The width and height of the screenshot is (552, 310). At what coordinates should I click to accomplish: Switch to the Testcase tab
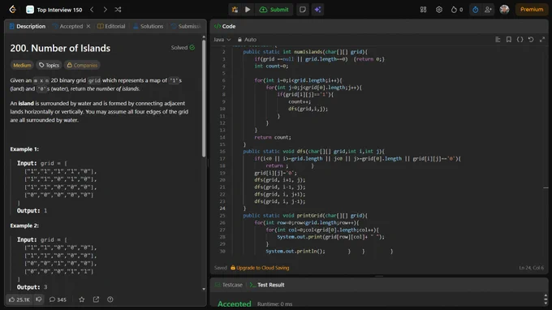pos(229,285)
